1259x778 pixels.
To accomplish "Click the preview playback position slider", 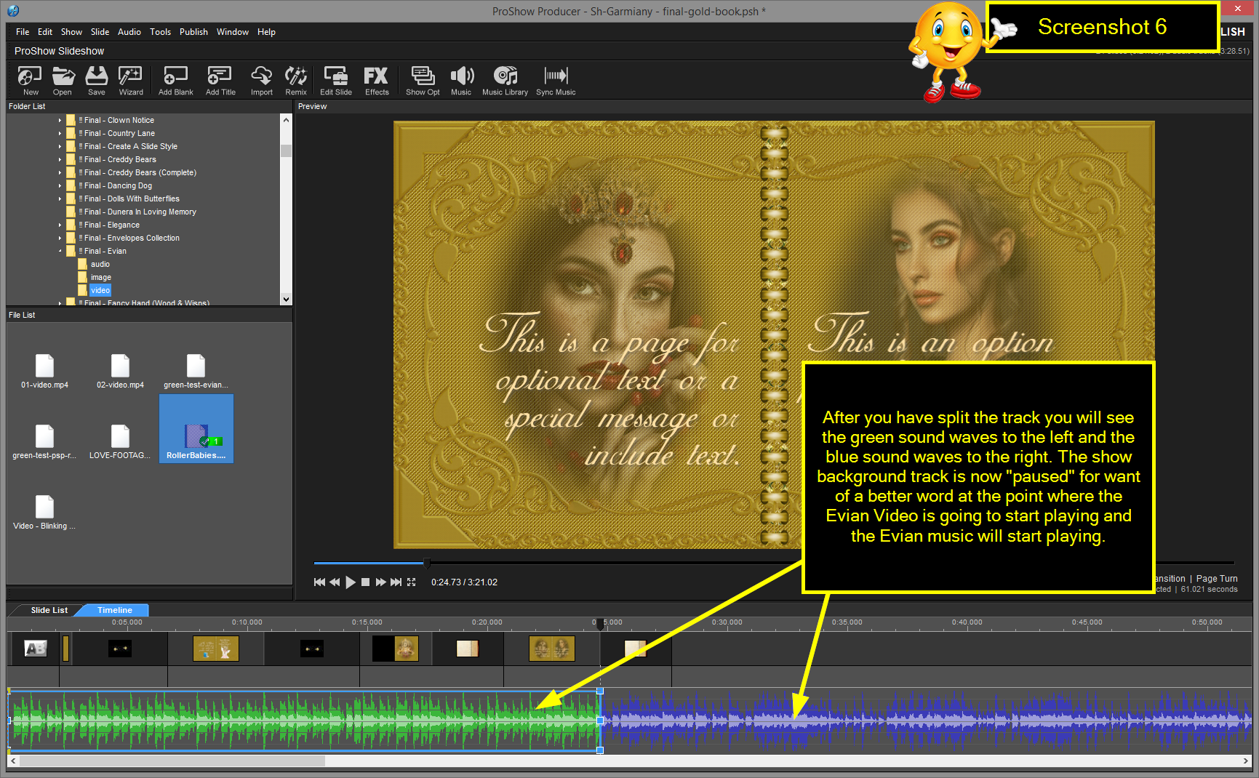I will [427, 563].
